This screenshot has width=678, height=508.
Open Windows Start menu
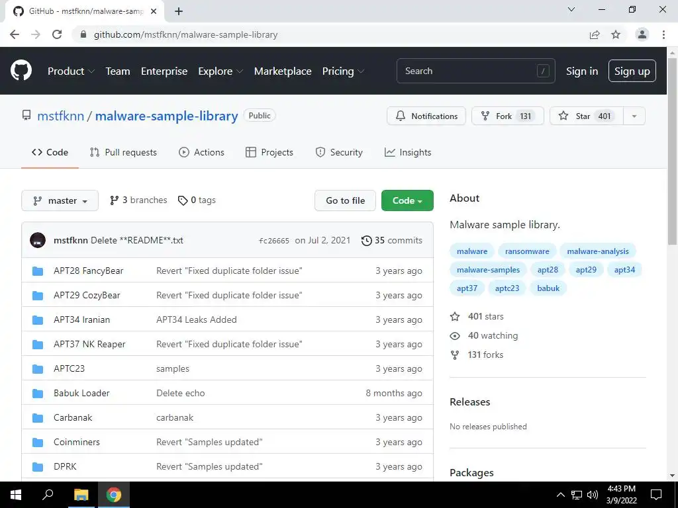16,495
